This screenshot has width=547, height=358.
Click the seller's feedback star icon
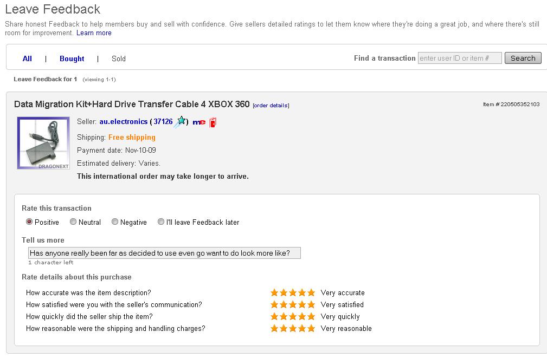[181, 121]
